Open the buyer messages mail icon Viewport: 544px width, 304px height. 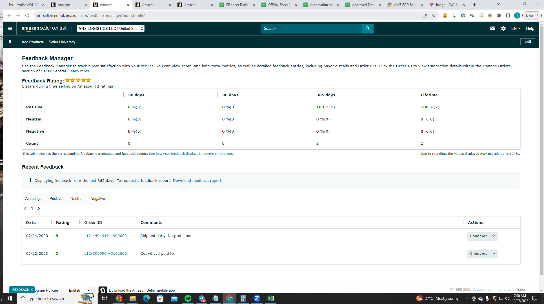pos(493,28)
